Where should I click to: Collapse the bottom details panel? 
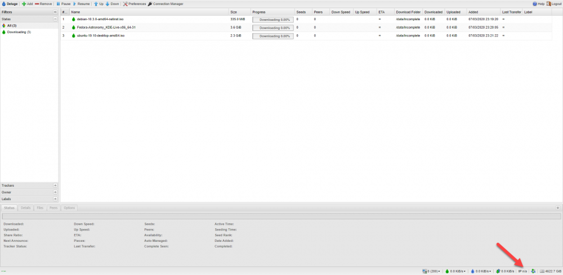557,208
